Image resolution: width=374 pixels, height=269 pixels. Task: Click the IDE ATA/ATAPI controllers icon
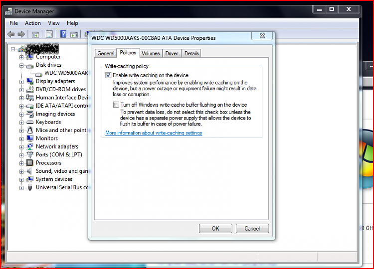pos(30,106)
